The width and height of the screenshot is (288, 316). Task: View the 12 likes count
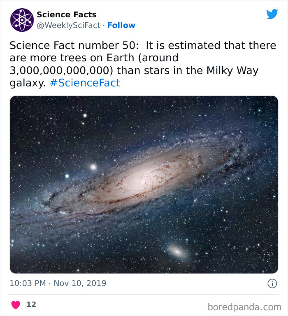(31, 305)
